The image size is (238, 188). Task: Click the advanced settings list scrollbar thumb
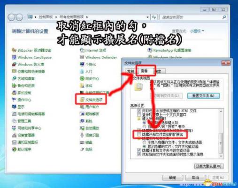[x=221, y=143]
